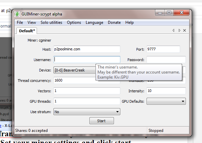Click the GPU threads input field

[87, 101]
